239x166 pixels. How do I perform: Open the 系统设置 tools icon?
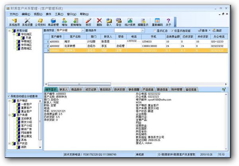tap(27, 22)
